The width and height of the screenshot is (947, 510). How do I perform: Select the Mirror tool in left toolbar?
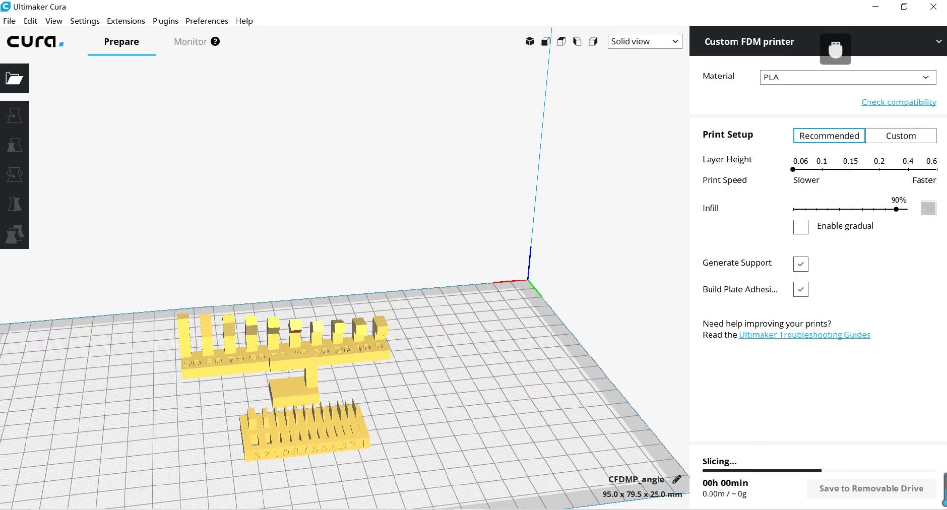(14, 204)
